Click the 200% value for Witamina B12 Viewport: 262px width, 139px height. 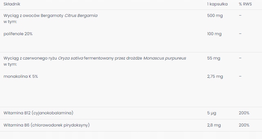pos(244,113)
